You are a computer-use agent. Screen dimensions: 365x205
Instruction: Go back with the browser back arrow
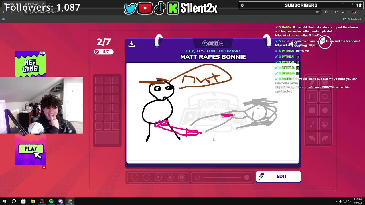4,12
